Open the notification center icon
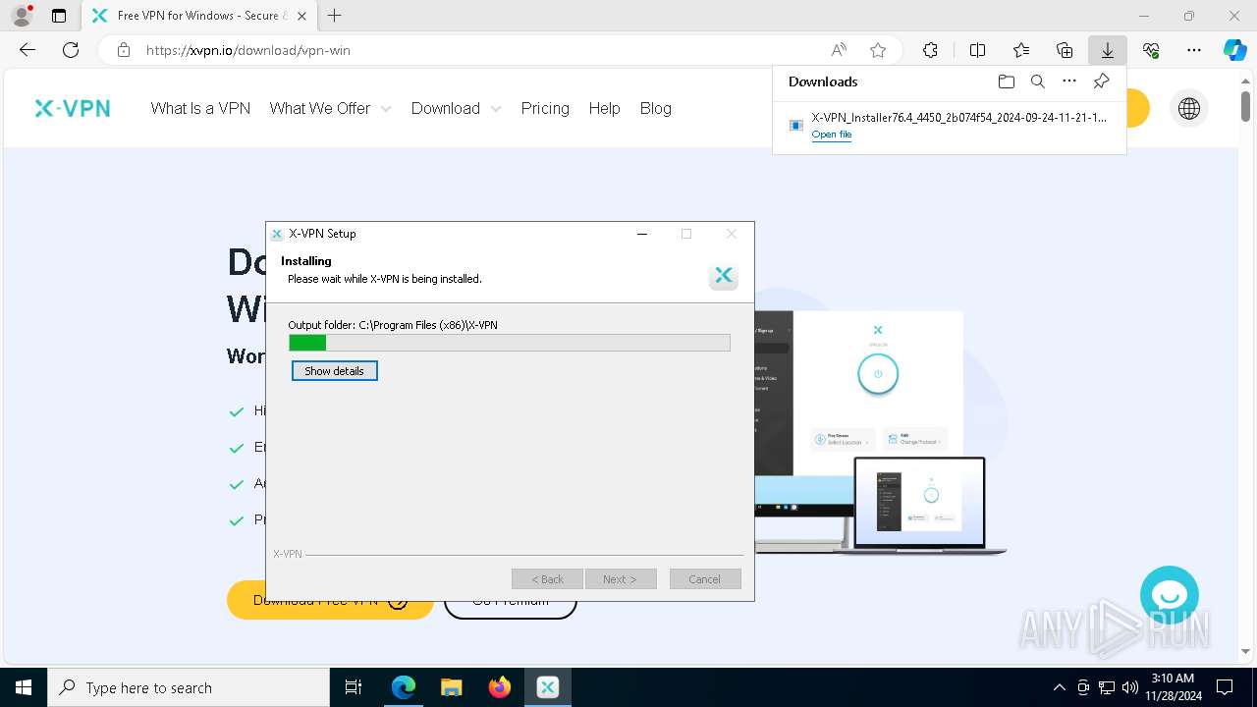The image size is (1257, 707). 1225,687
